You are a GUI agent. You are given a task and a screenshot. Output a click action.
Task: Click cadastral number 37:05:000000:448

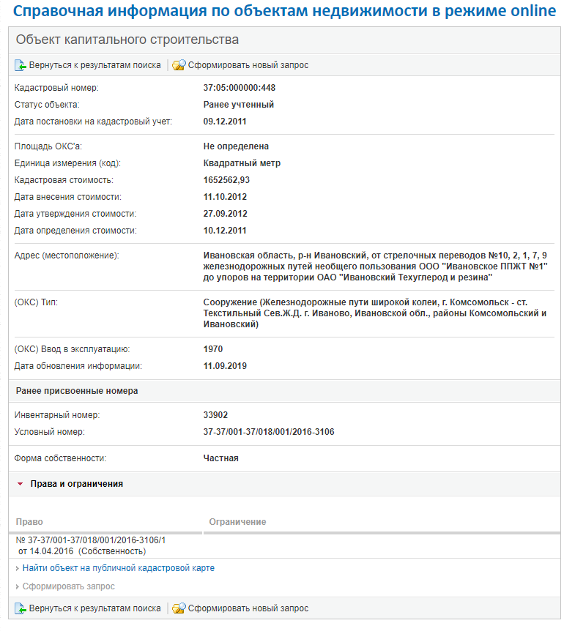click(240, 88)
